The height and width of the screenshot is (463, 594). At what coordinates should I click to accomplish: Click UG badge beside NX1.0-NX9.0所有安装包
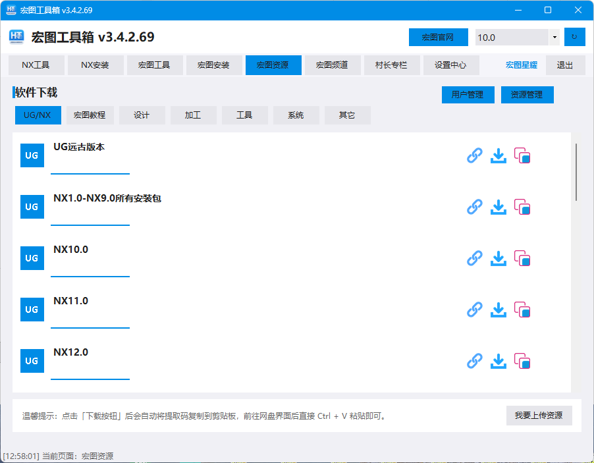[32, 207]
